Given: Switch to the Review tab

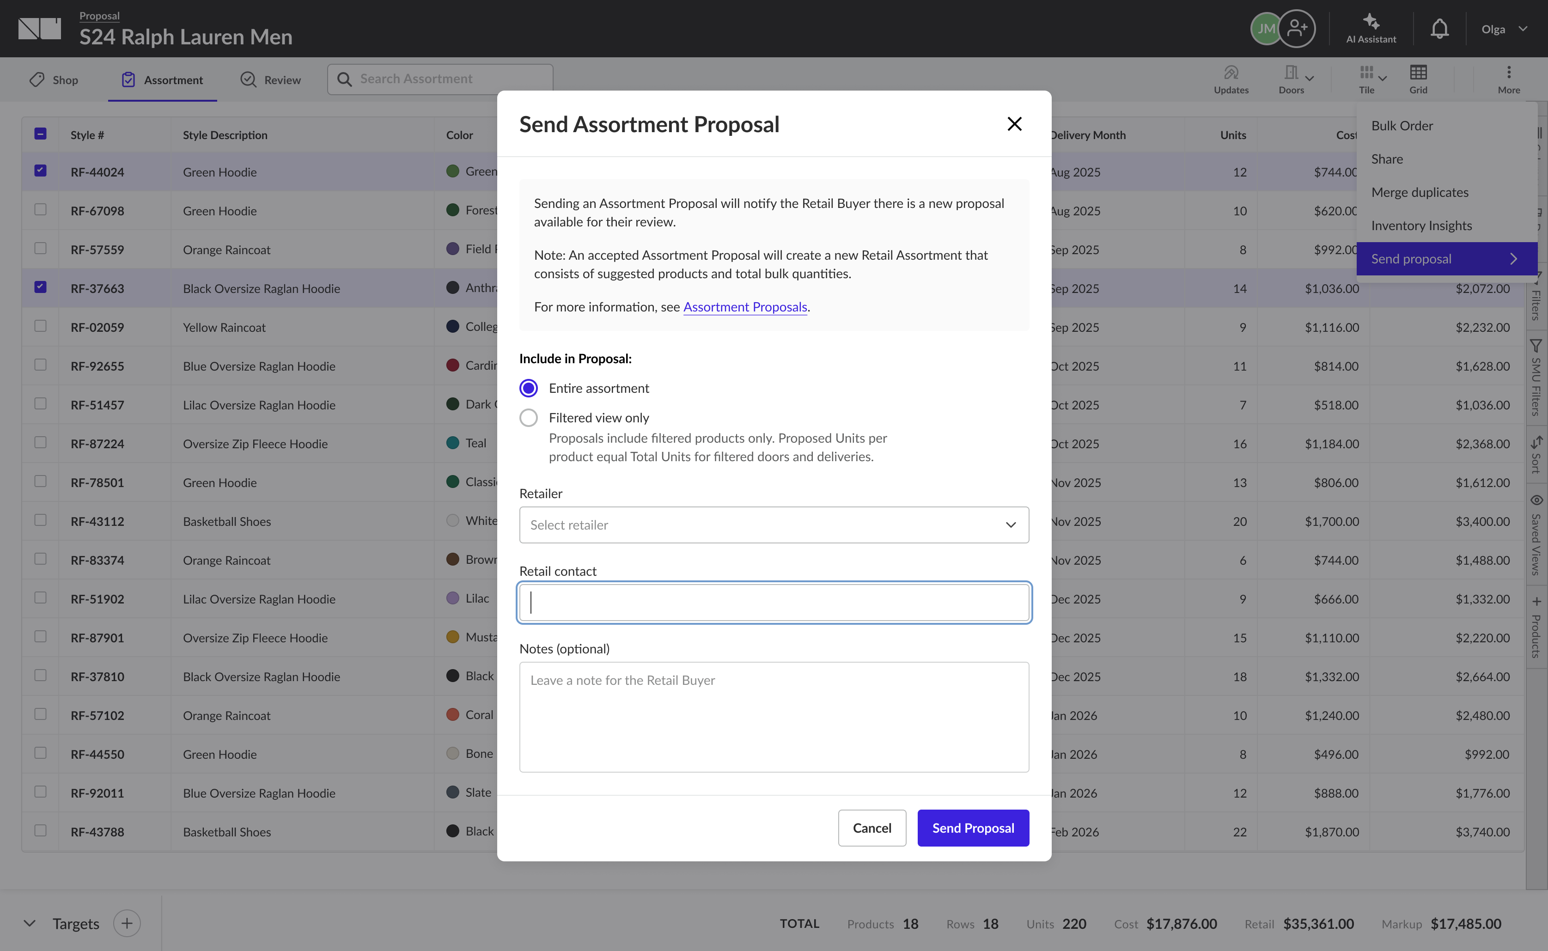Looking at the screenshot, I should (271, 80).
